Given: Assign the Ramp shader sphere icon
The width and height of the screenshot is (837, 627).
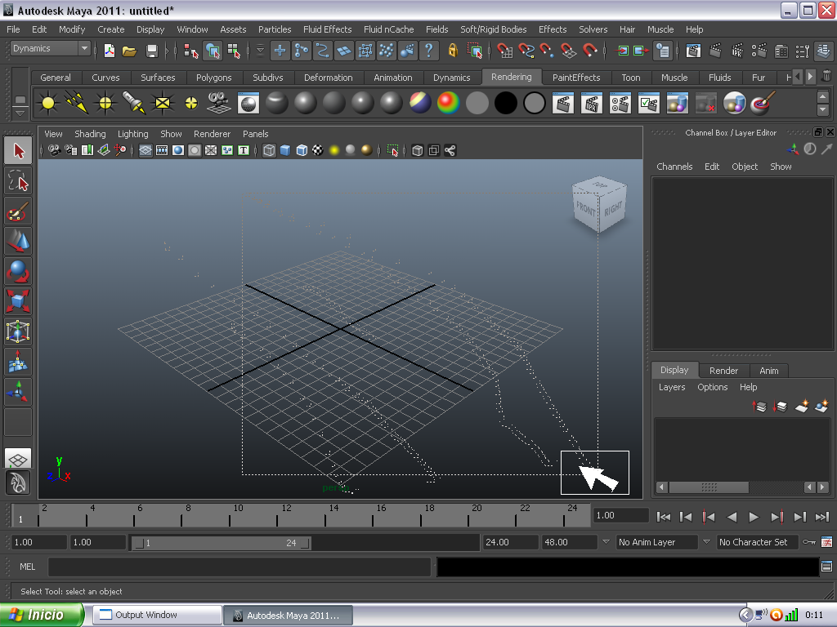Looking at the screenshot, I should click(x=448, y=102).
